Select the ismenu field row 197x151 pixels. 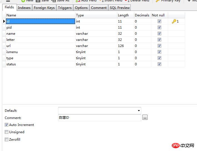coord(94,52)
